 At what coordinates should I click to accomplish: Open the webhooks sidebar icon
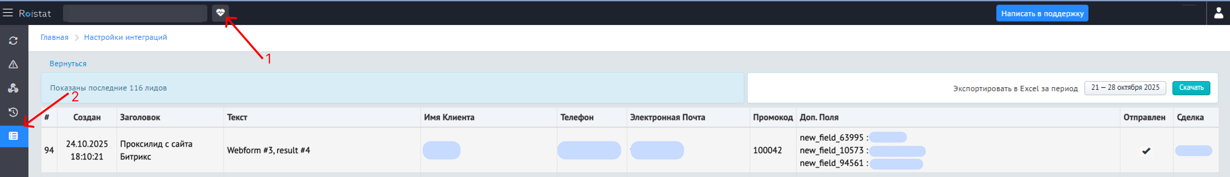tap(13, 88)
